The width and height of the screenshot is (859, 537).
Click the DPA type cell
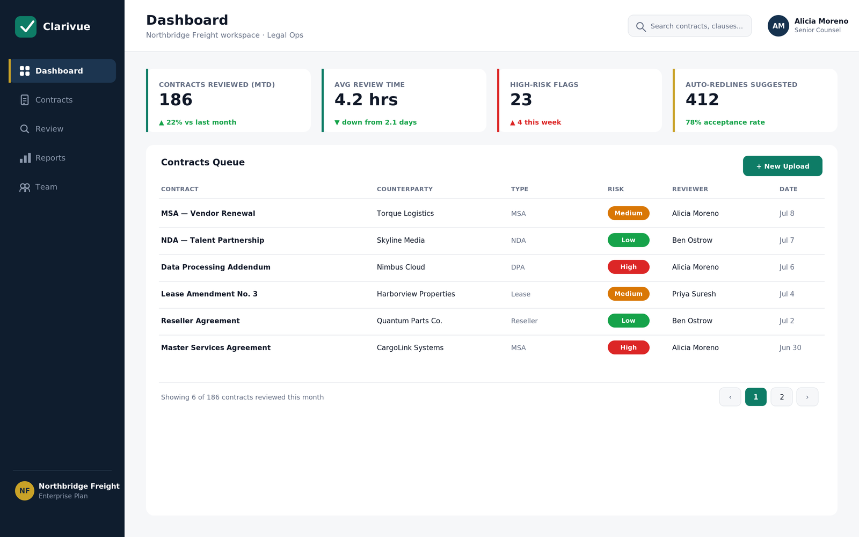tap(518, 267)
